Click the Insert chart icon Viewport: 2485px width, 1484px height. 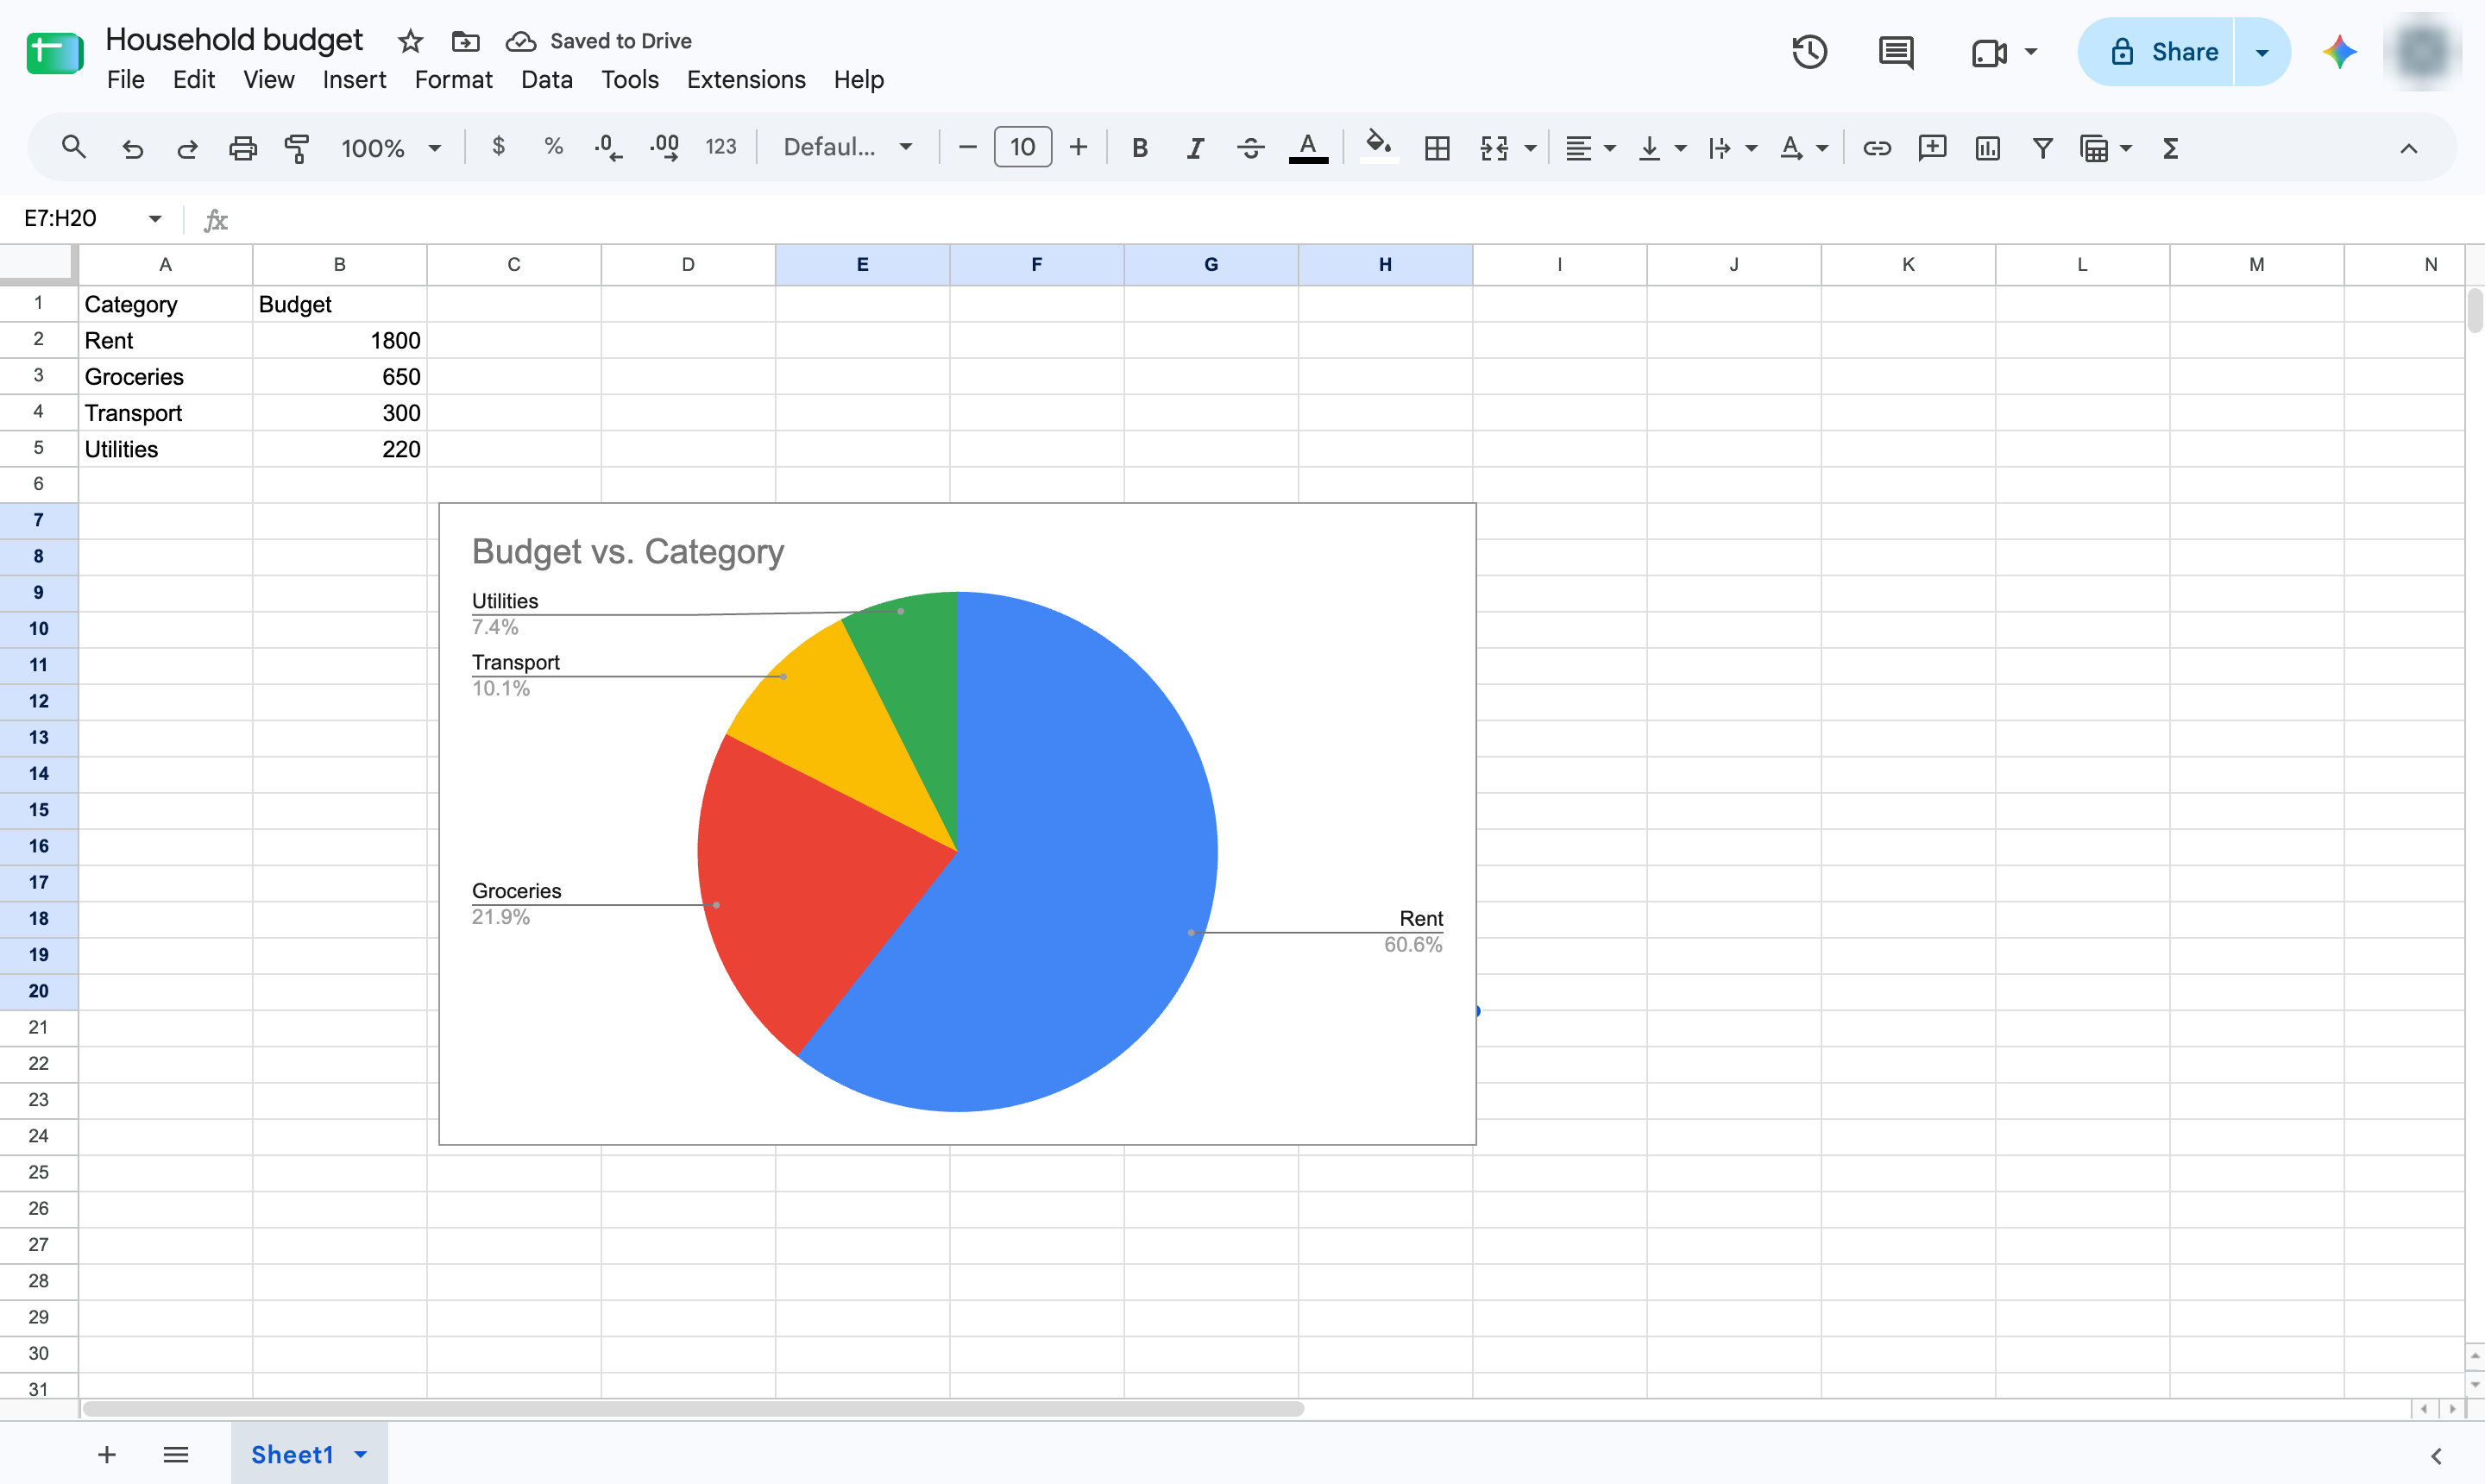pyautogui.click(x=1987, y=148)
